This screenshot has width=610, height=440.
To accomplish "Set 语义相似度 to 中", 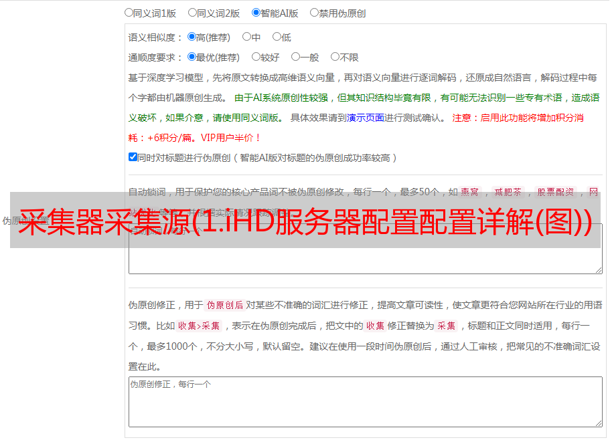I will point(246,37).
